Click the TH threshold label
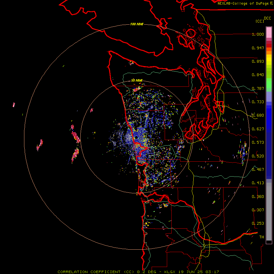Screen dimensions: 274x274 (x=262, y=237)
